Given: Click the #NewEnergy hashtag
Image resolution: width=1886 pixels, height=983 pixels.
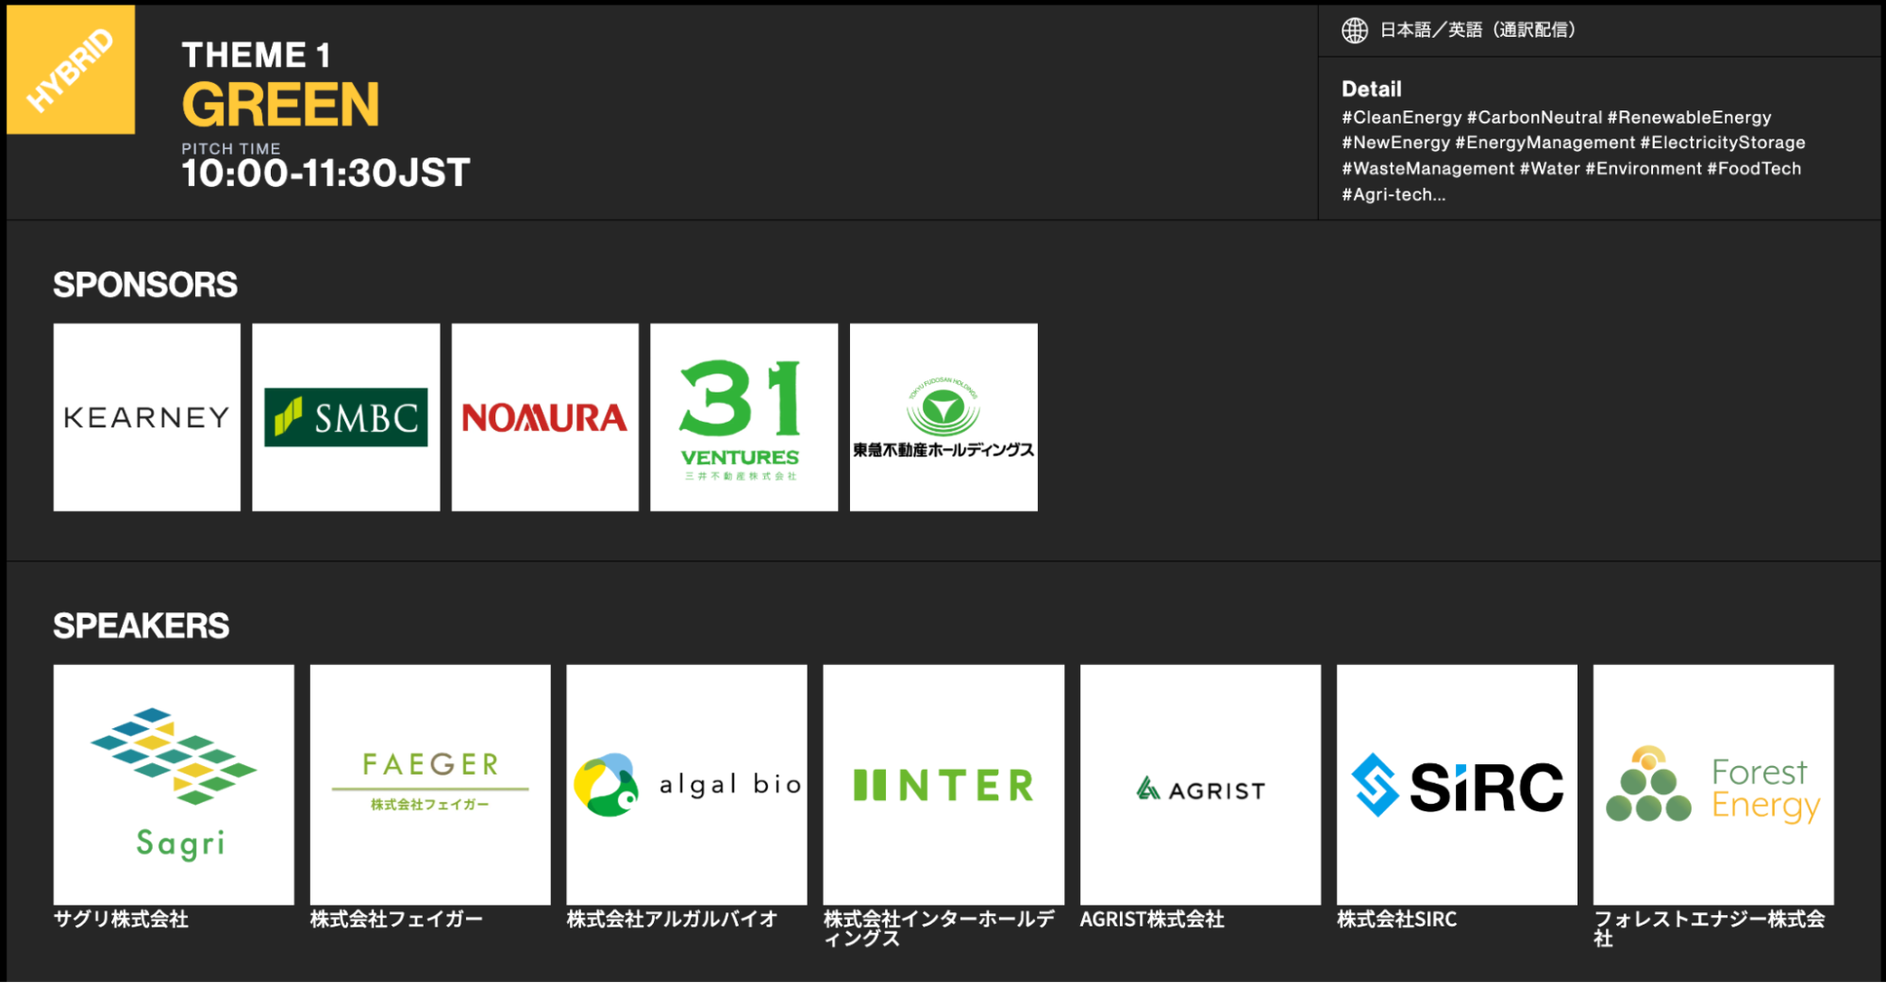Looking at the screenshot, I should coord(1396,142).
